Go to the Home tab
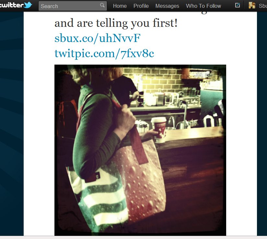This screenshot has width=267, height=239. click(x=120, y=6)
